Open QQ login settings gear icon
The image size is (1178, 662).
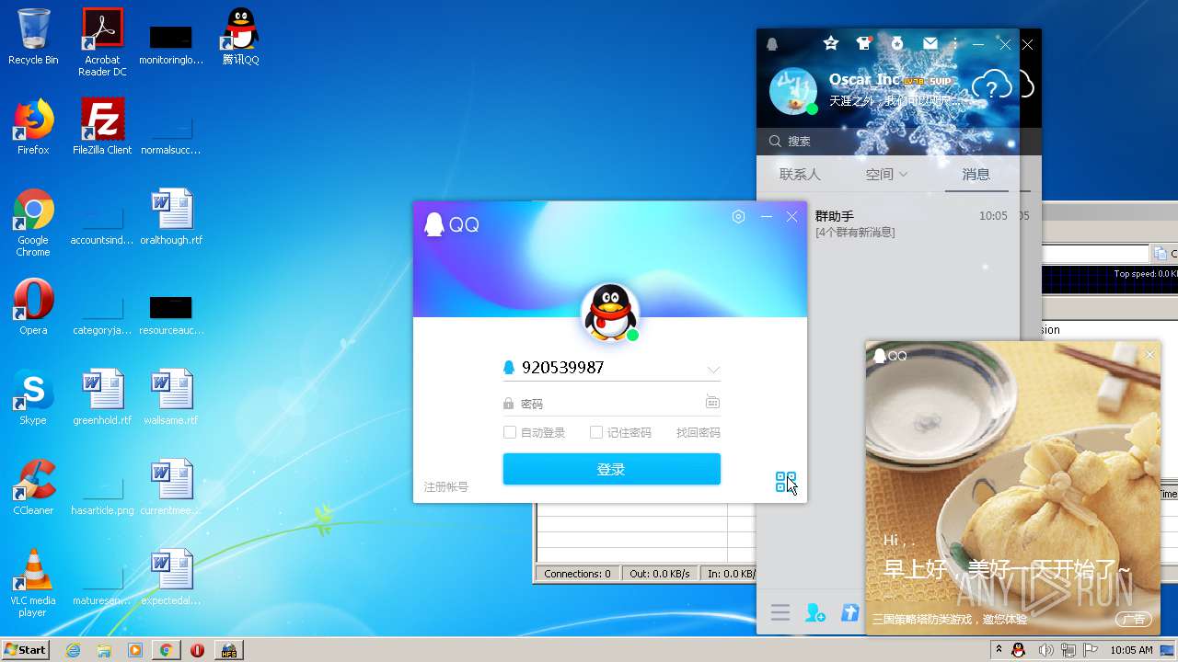738,217
